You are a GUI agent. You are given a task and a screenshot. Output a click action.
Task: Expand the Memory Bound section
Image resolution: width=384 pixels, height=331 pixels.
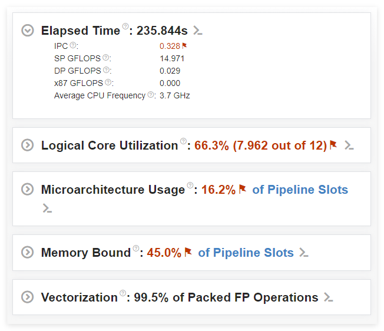click(x=28, y=252)
